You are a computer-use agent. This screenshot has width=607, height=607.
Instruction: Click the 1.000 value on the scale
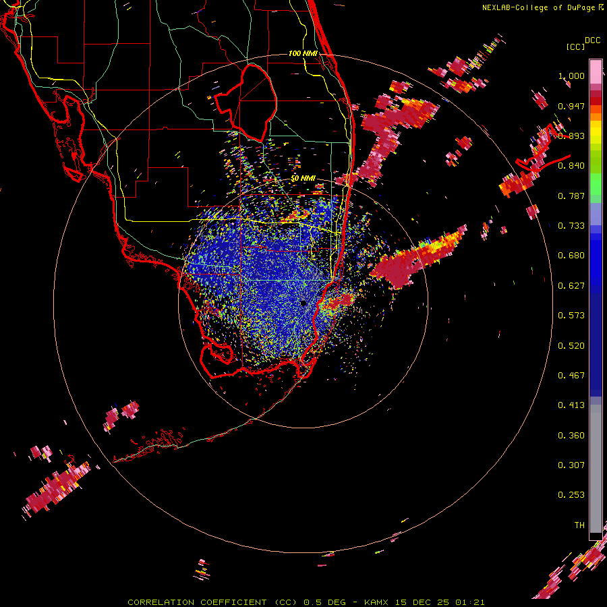[571, 76]
